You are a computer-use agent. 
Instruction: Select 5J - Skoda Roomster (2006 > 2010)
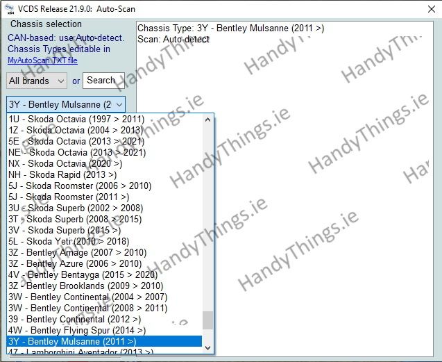click(104, 186)
